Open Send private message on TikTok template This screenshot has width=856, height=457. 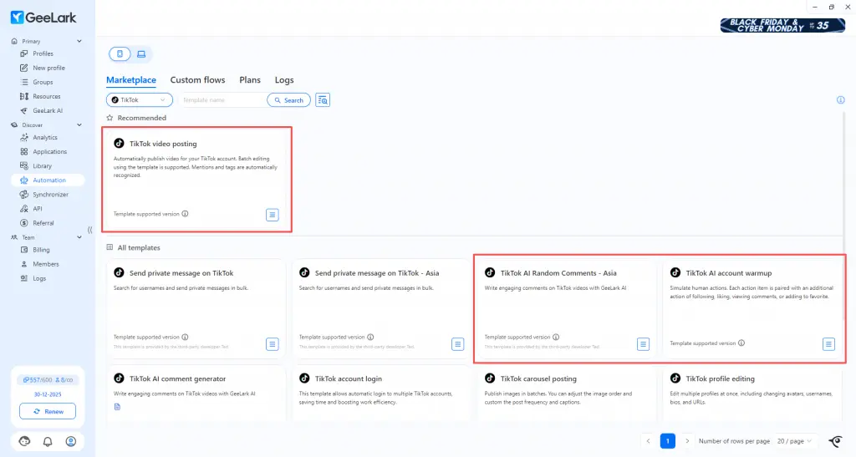click(196, 308)
